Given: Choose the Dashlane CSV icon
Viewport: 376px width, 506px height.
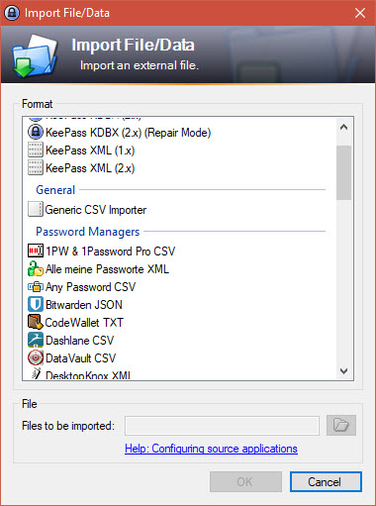Looking at the screenshot, I should [x=36, y=340].
